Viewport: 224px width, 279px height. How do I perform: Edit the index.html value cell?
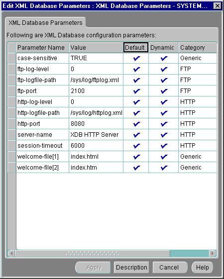(96, 157)
